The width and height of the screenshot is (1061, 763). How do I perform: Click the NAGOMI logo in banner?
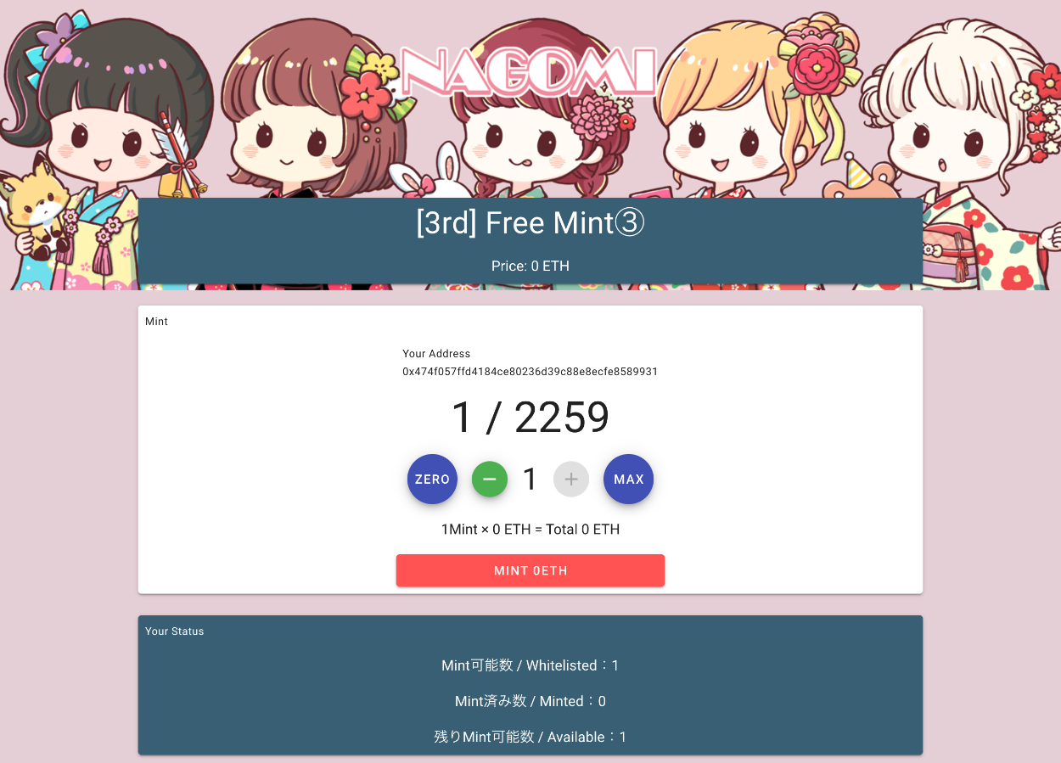click(528, 72)
